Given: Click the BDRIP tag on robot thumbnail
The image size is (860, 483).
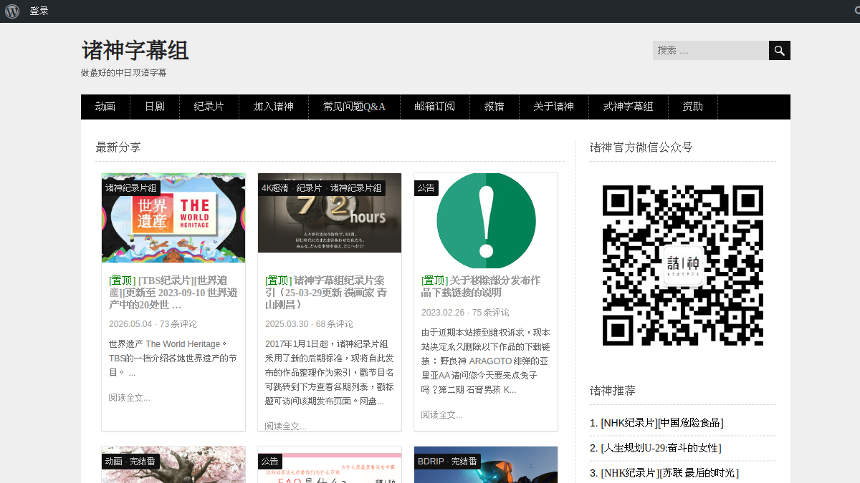Looking at the screenshot, I should [x=431, y=462].
